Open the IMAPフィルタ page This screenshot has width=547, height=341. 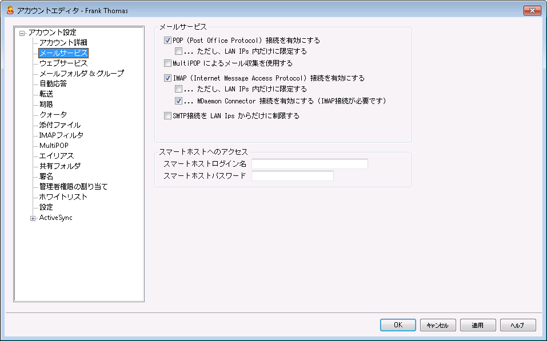(x=61, y=135)
